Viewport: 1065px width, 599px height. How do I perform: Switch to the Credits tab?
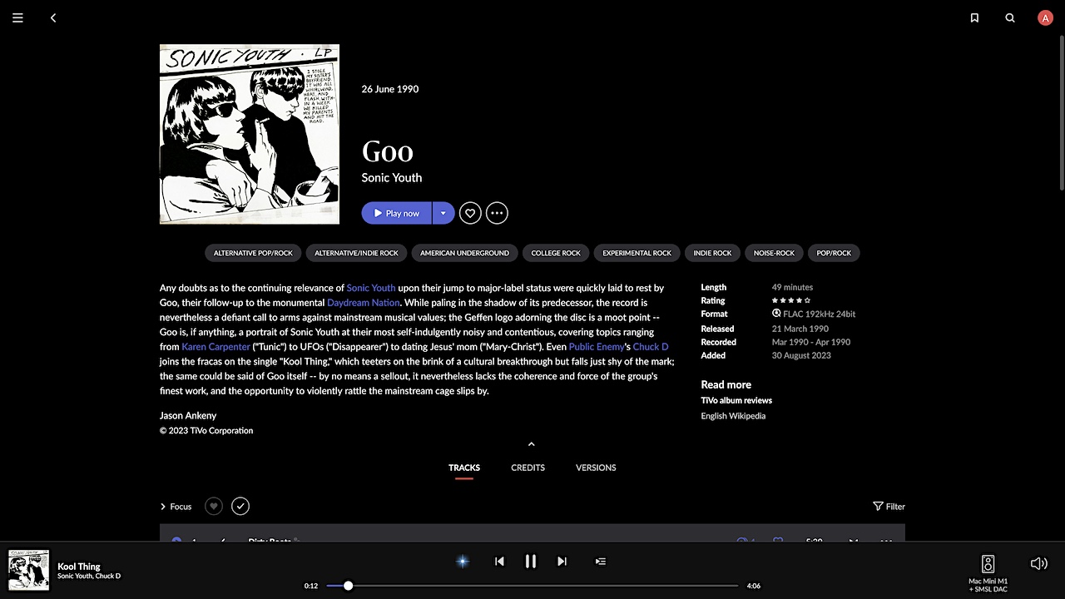coord(528,468)
